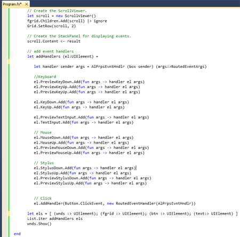
Task: Click the 'el.PreviewKeyDown.Add' line
Action: click(89, 82)
